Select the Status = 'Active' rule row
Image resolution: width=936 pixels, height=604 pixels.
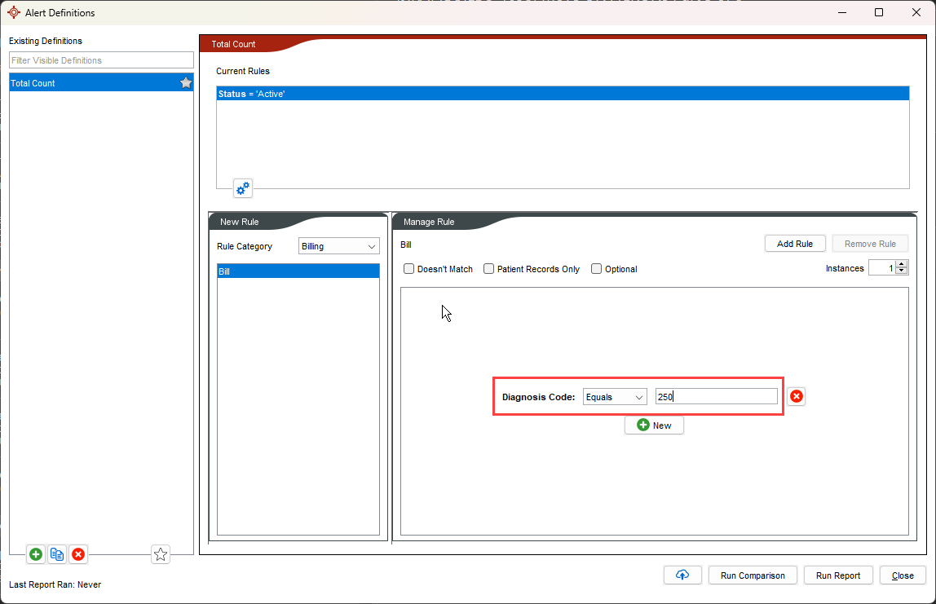pyautogui.click(x=563, y=94)
